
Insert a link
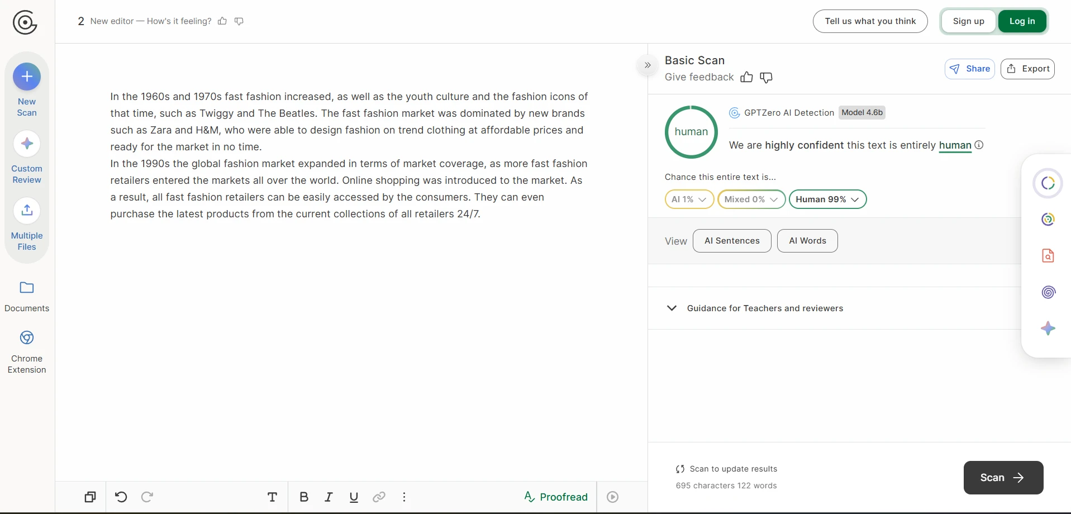point(379,497)
